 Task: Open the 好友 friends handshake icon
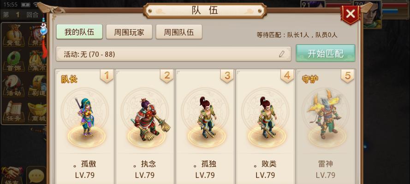pyautogui.click(x=12, y=175)
